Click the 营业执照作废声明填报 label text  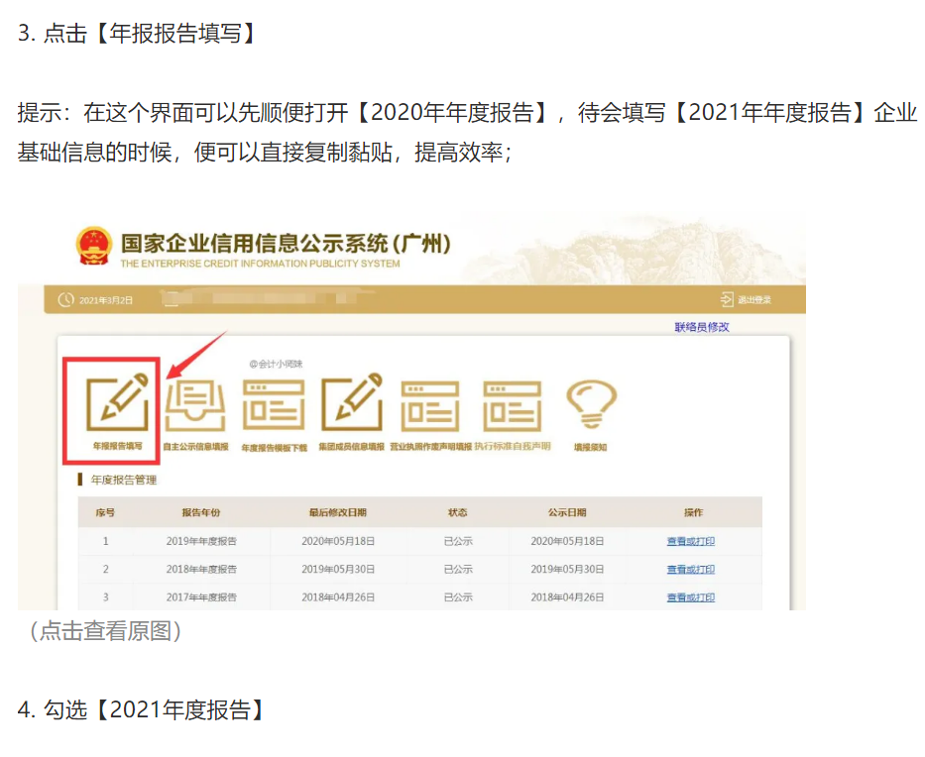pos(430,447)
